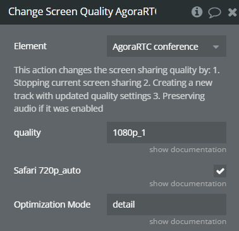The width and height of the screenshot is (239, 231).
Task: Click the Change Screen Quality title text
Action: point(82,12)
